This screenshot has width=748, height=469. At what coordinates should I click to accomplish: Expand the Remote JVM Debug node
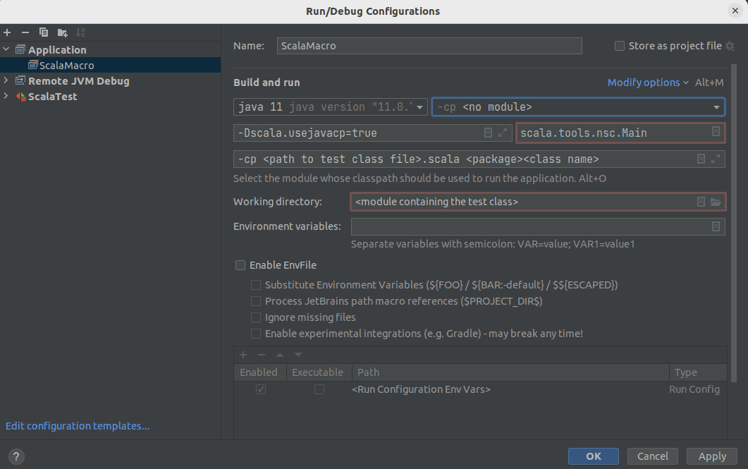pyautogui.click(x=6, y=80)
